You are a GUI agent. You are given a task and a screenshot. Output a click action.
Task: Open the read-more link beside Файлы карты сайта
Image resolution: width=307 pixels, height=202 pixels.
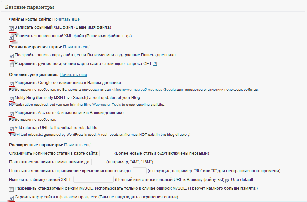[66, 19]
